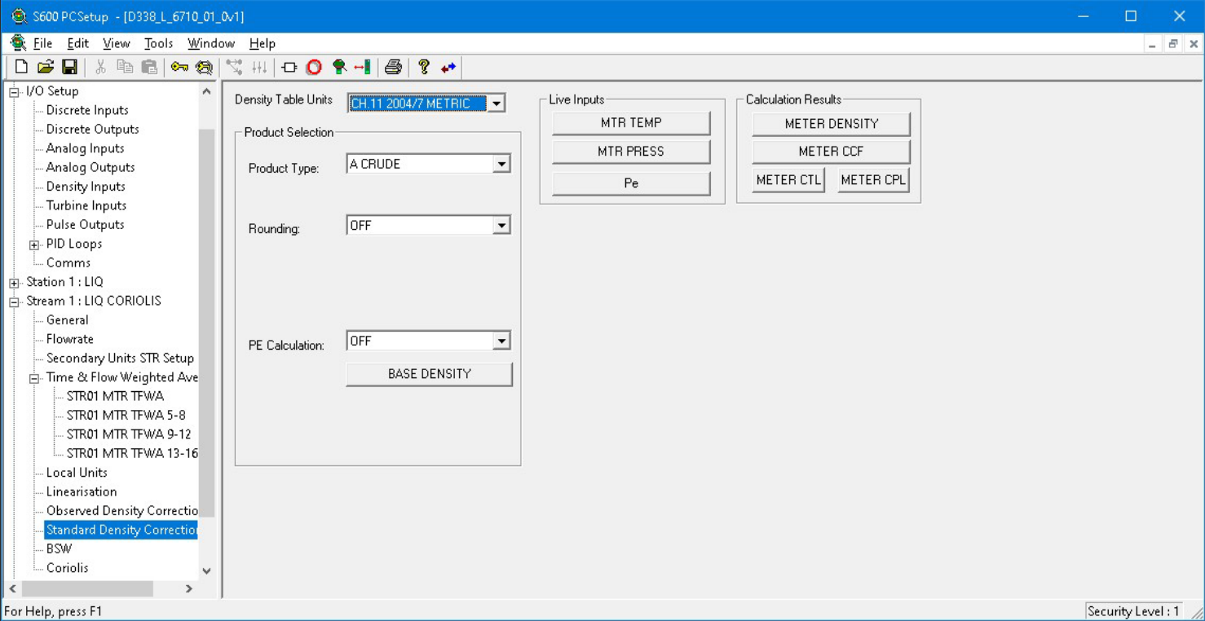The width and height of the screenshot is (1205, 621).
Task: Select Comms in the tree
Action: [68, 262]
